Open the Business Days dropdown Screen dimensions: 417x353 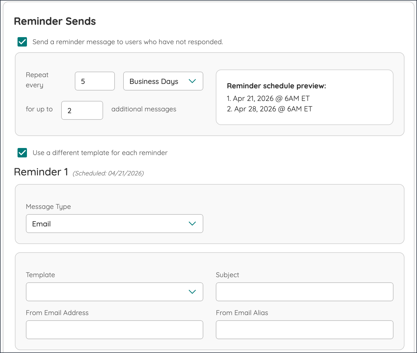[163, 81]
